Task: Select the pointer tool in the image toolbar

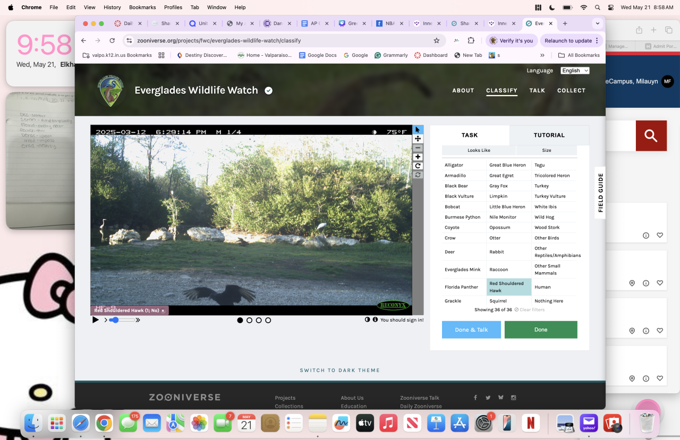Action: pyautogui.click(x=418, y=130)
